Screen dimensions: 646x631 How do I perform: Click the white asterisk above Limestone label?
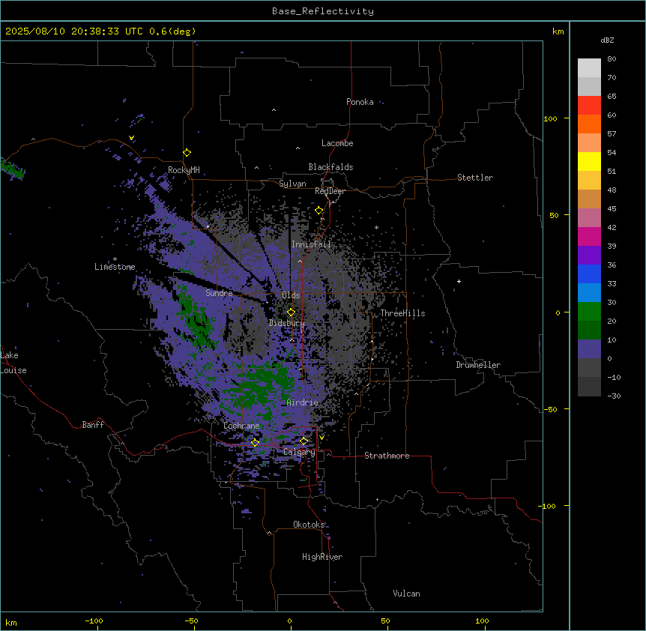click(x=115, y=259)
